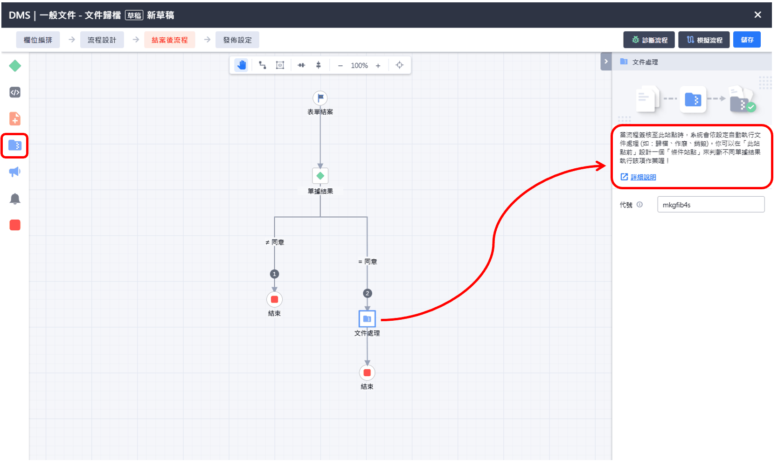778x462 pixels.
Task: Click the fit-to-frame toolbar icon
Action: click(280, 65)
